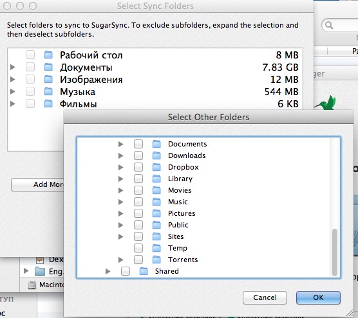Viewport: 358px width, 318px height.
Task: Expand the Shared folder tree
Action: tap(108, 271)
